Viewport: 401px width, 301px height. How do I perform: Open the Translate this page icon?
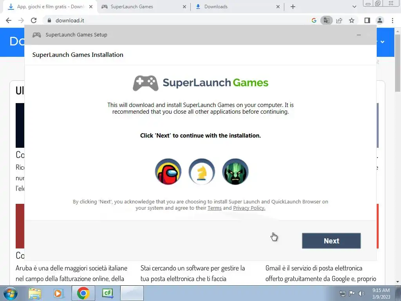tap(327, 20)
